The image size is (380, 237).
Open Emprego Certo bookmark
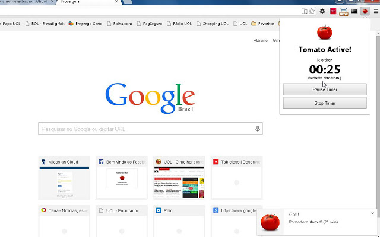click(85, 24)
